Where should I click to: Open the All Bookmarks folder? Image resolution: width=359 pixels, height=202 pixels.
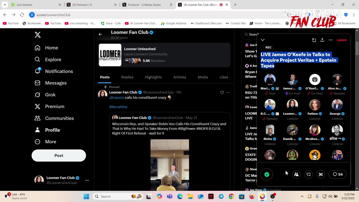point(344,23)
